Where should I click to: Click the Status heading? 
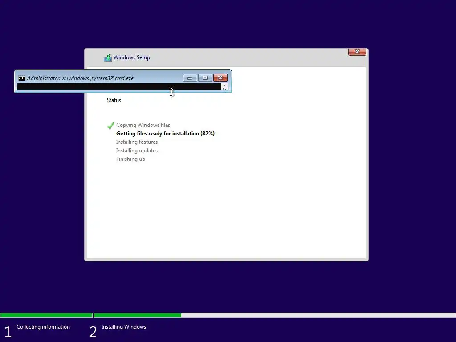pyautogui.click(x=114, y=100)
